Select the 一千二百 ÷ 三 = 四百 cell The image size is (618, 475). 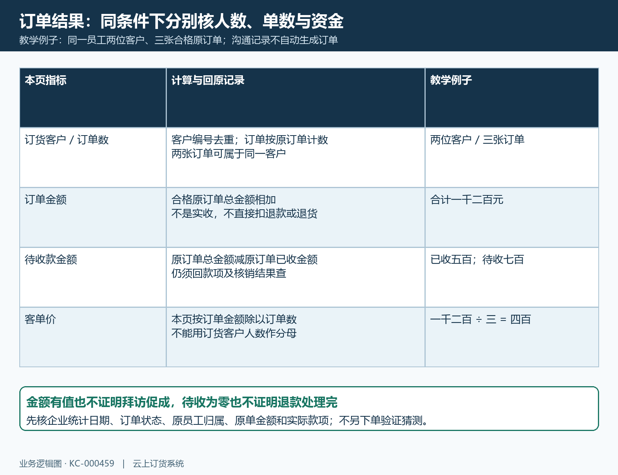click(x=512, y=337)
